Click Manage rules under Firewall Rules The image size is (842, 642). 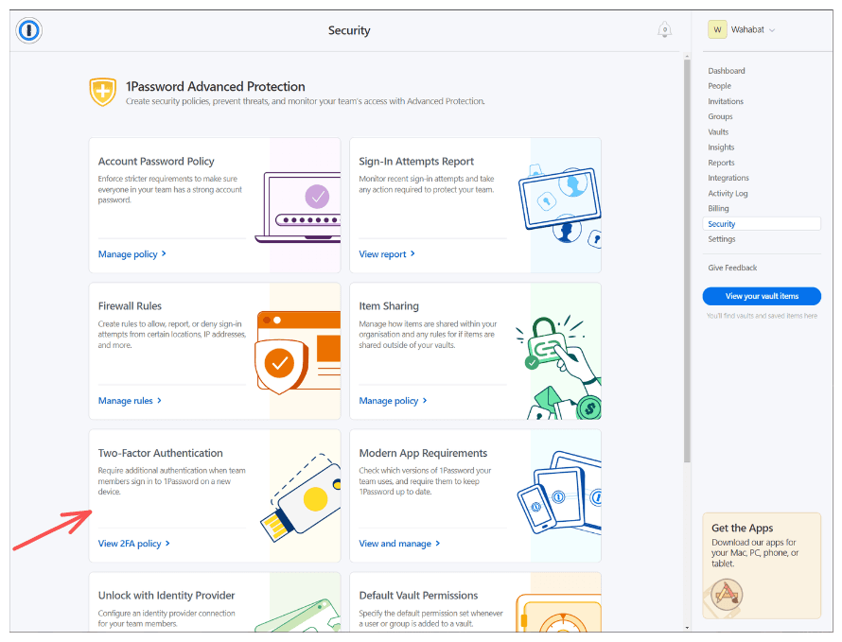(126, 400)
